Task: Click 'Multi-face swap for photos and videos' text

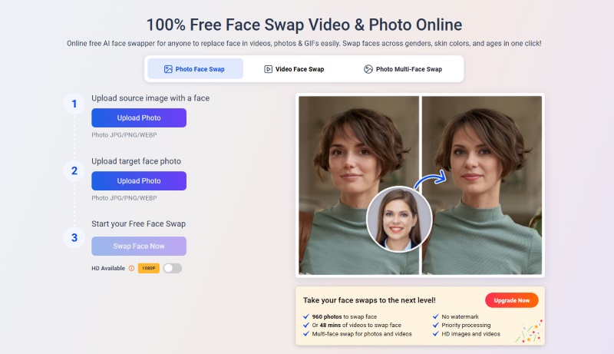Action: tap(361, 334)
